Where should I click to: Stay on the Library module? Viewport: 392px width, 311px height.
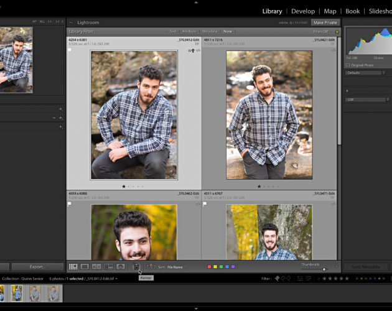point(272,11)
